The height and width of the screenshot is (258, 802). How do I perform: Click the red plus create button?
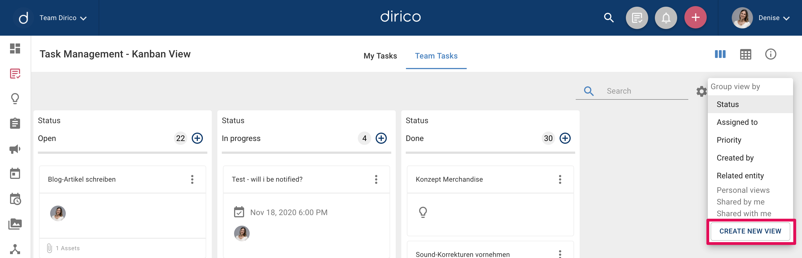[x=696, y=18]
